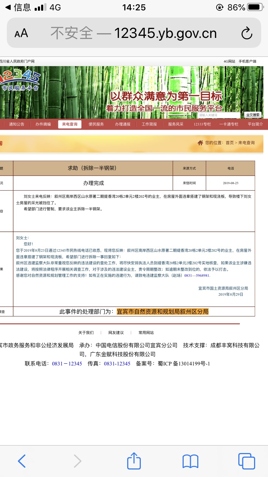Open the 办理通报 menu item
Viewport: 268px width, 477px height.
(123, 124)
